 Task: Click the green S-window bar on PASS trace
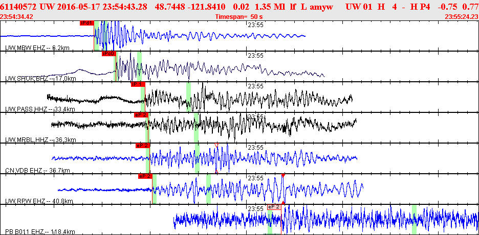(189, 97)
